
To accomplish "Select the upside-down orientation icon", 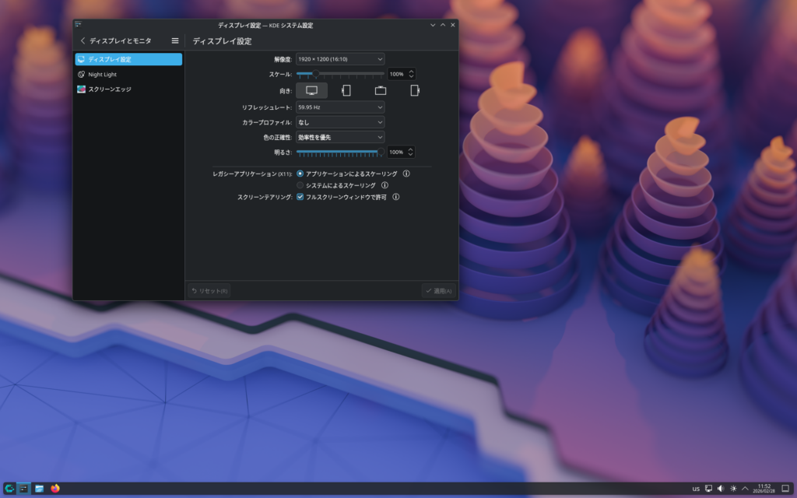I will click(x=380, y=90).
